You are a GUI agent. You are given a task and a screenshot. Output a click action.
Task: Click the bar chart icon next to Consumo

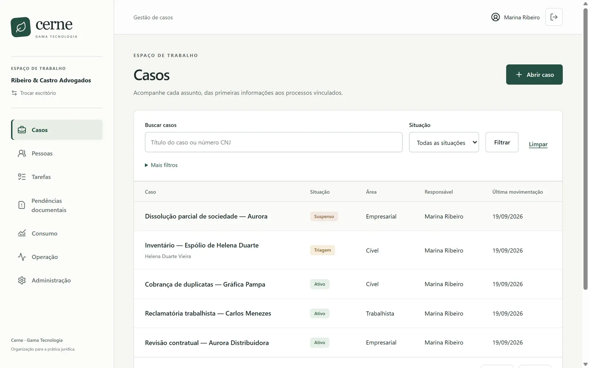click(22, 233)
